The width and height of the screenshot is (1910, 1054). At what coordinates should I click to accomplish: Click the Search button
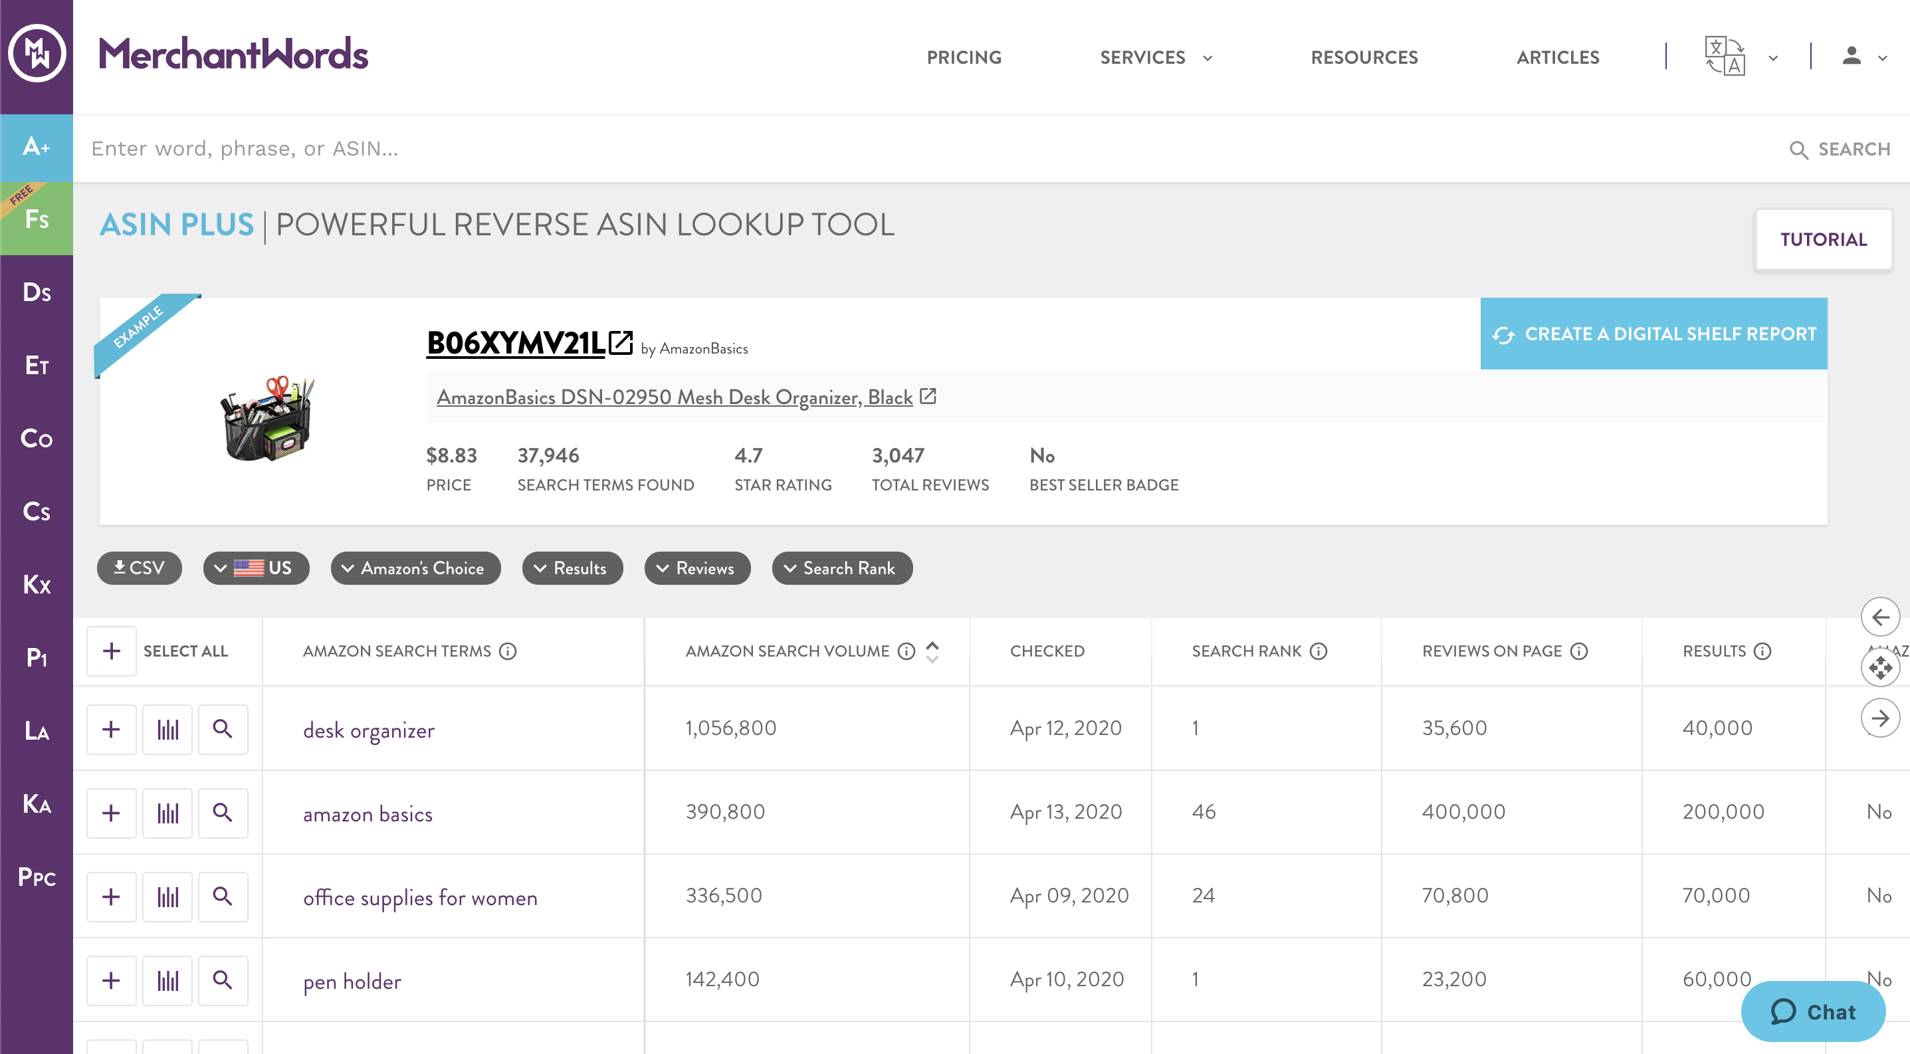(x=1840, y=149)
